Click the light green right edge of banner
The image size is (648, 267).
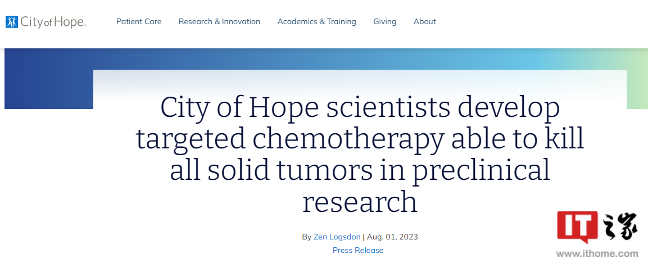[x=637, y=79]
